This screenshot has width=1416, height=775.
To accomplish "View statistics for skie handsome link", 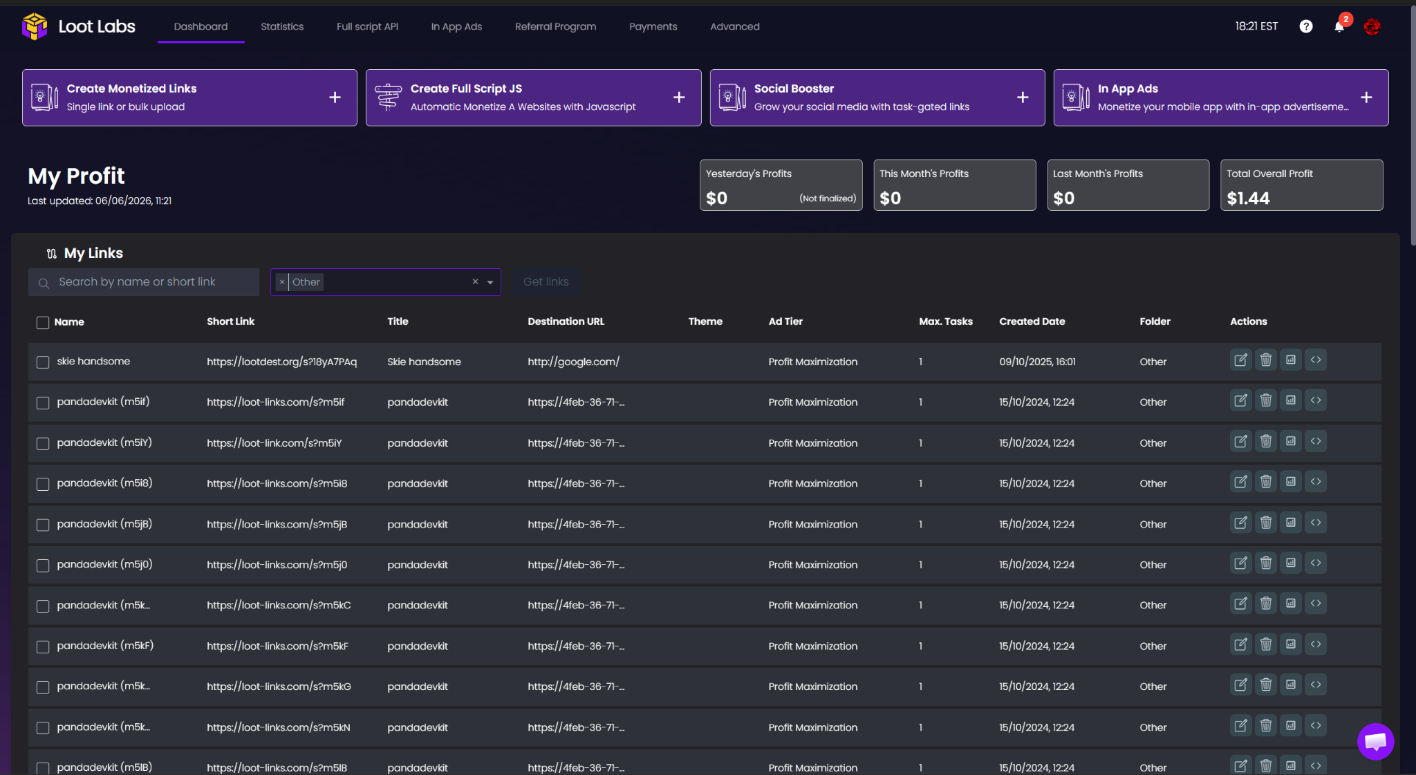I will pyautogui.click(x=1290, y=360).
